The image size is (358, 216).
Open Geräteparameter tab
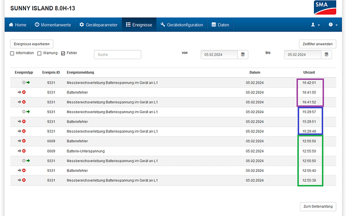[99, 25]
